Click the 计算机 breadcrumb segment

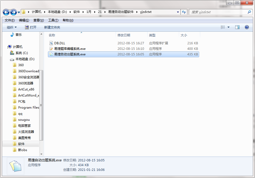[x=37, y=12]
